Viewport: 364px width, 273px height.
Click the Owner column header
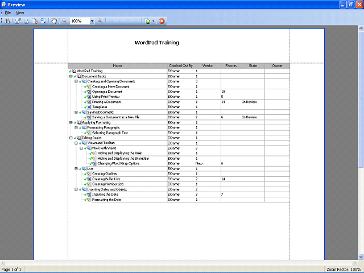[x=277, y=66]
